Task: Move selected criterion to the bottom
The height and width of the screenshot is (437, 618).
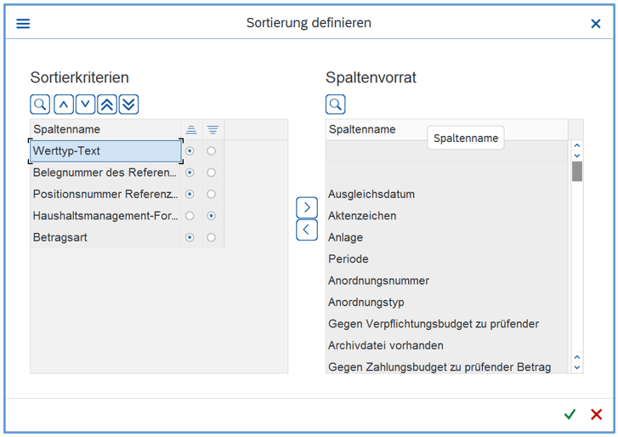Action: 128,105
